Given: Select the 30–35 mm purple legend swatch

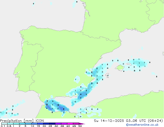Looking at the screenshot, I should (x=58, y=124).
